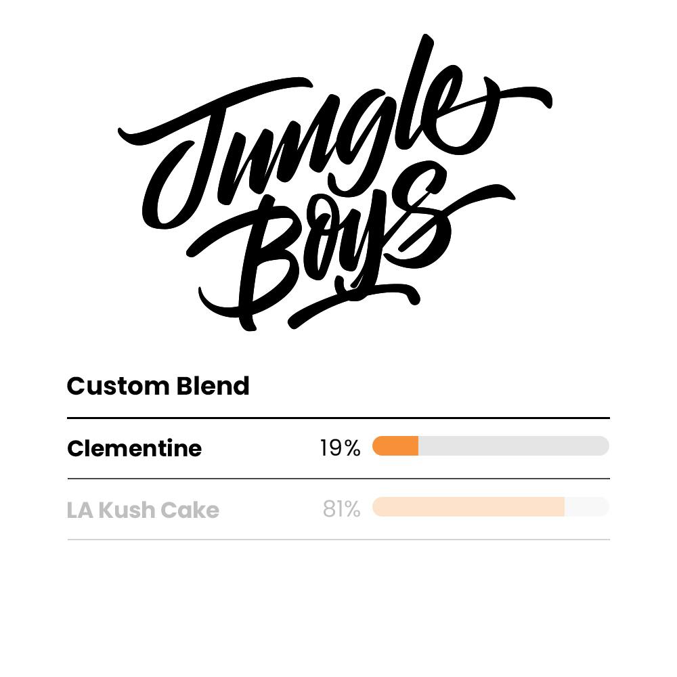The image size is (677, 677).
Task: Click the word Blend in the heading
Action: [213, 386]
